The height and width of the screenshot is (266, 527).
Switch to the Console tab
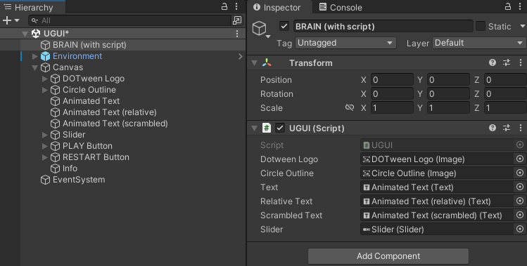point(341,7)
